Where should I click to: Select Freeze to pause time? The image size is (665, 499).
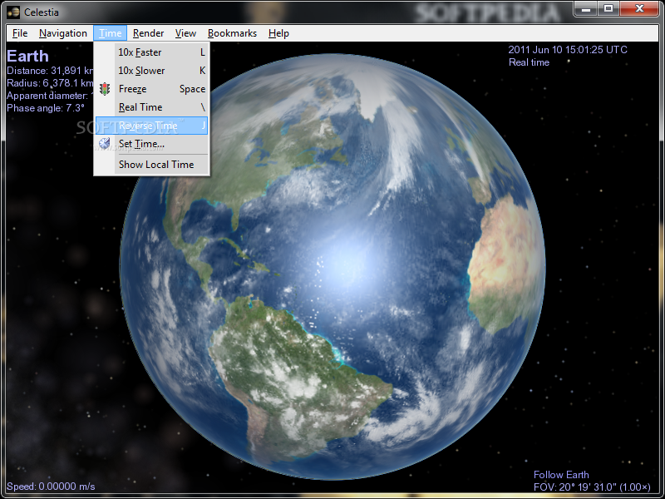coord(151,89)
